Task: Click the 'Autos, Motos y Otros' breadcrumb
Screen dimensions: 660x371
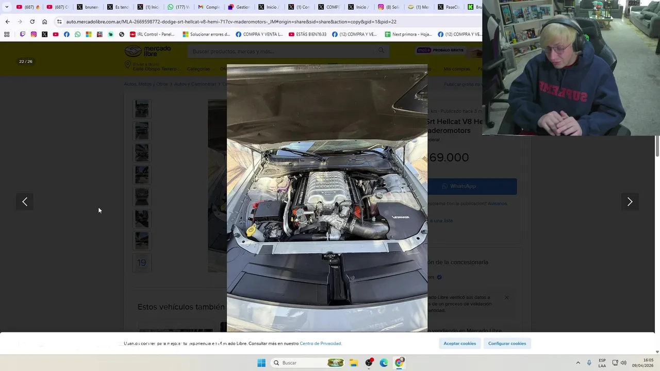Action: point(146,84)
